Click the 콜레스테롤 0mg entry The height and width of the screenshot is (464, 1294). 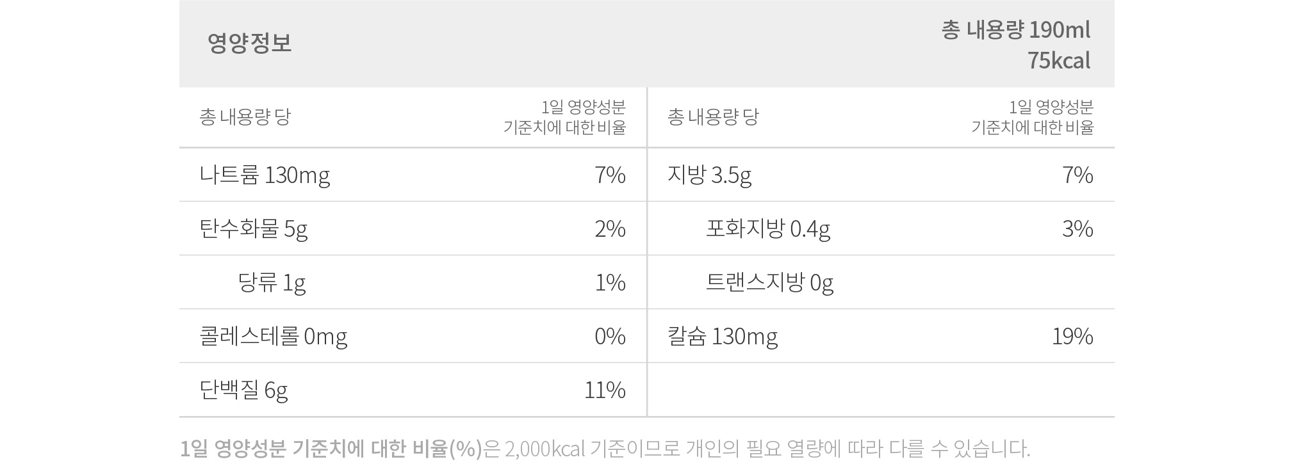274,336
